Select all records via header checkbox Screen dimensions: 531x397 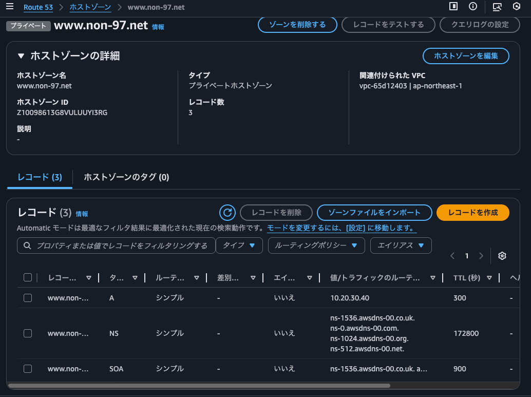coord(28,277)
